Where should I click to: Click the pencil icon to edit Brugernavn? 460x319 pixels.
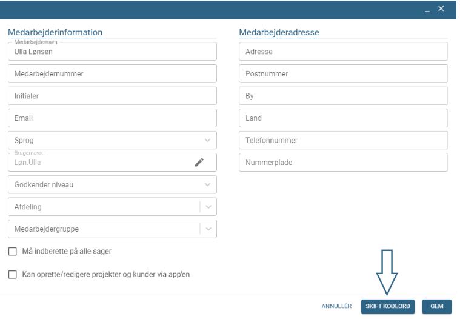(199, 162)
